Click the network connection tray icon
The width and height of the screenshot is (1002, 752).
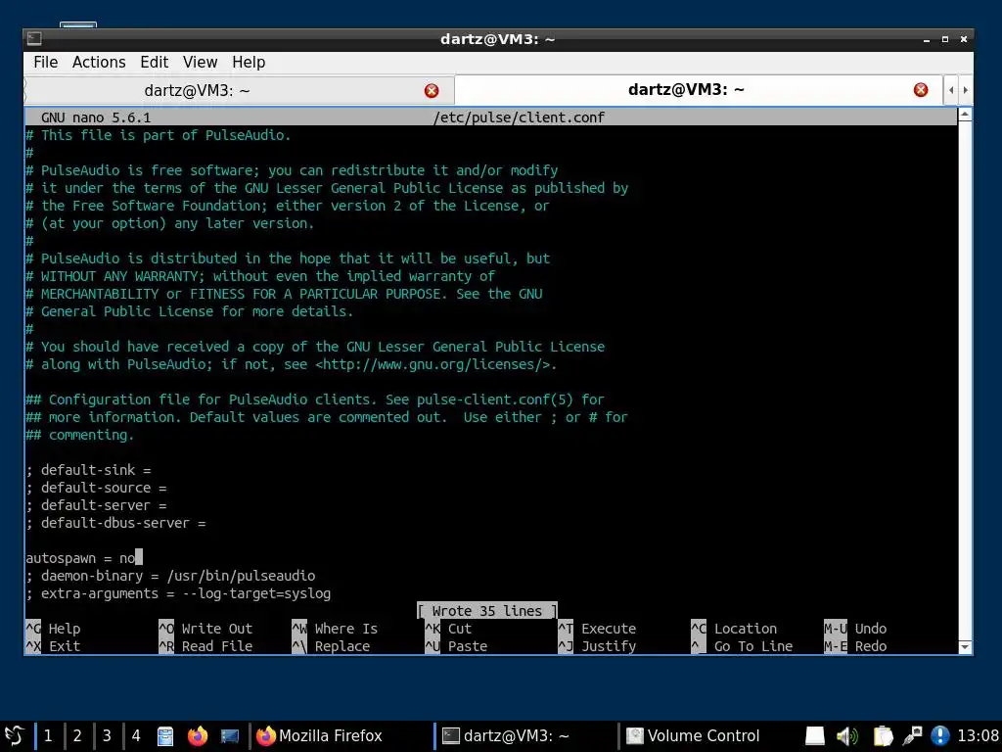pyautogui.click(x=912, y=736)
